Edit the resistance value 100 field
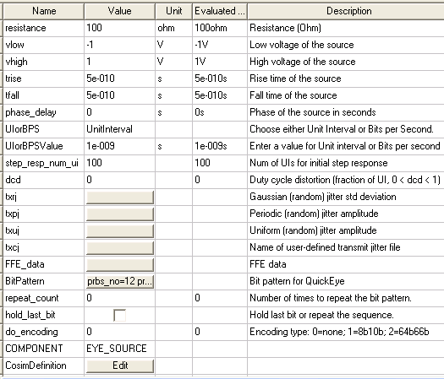Viewport: 444px width, 379px height. 119,28
